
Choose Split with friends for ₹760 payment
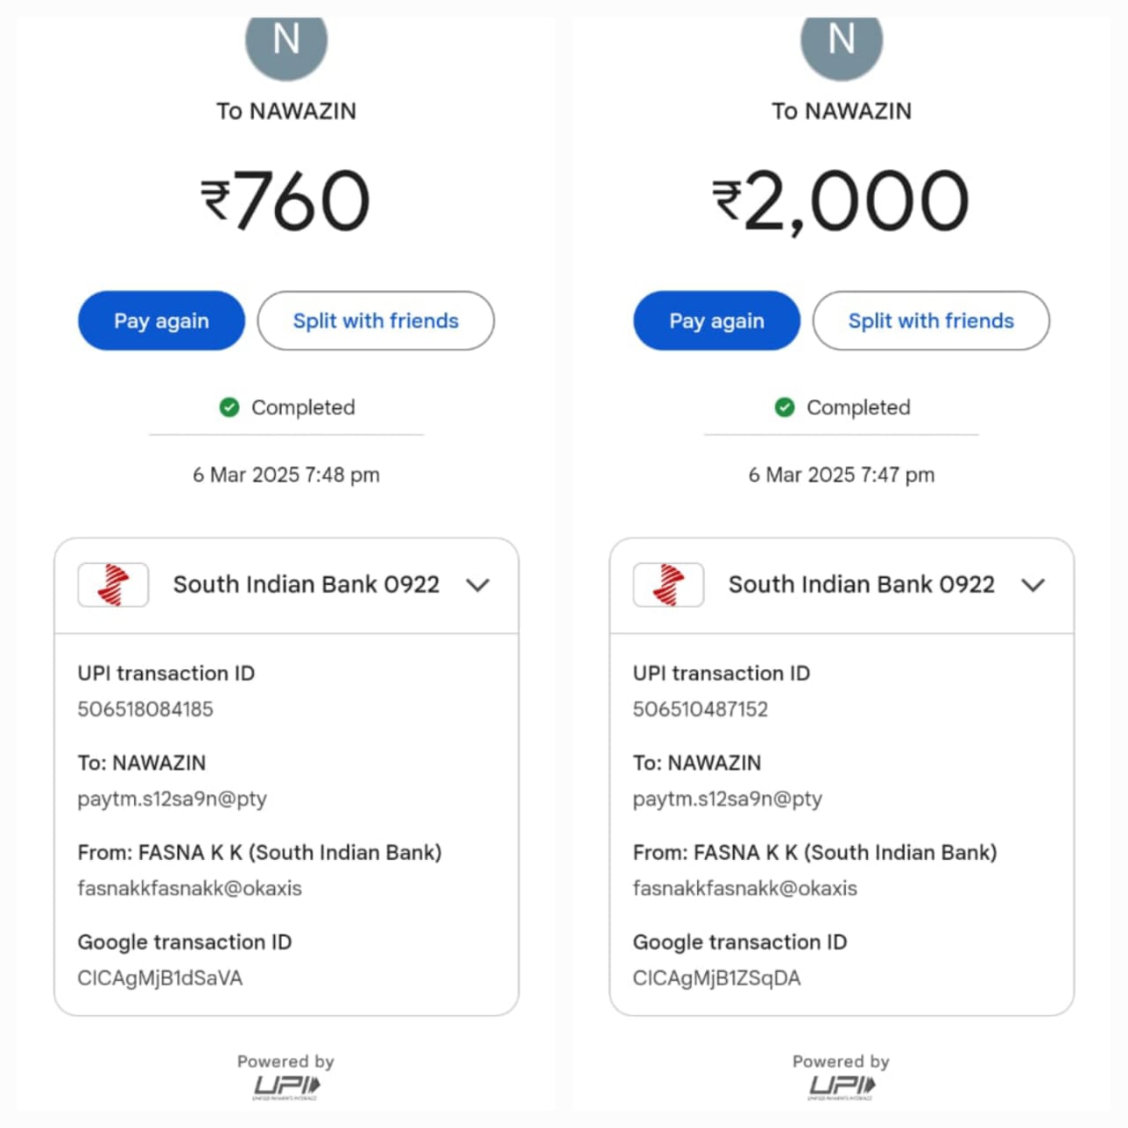(375, 321)
